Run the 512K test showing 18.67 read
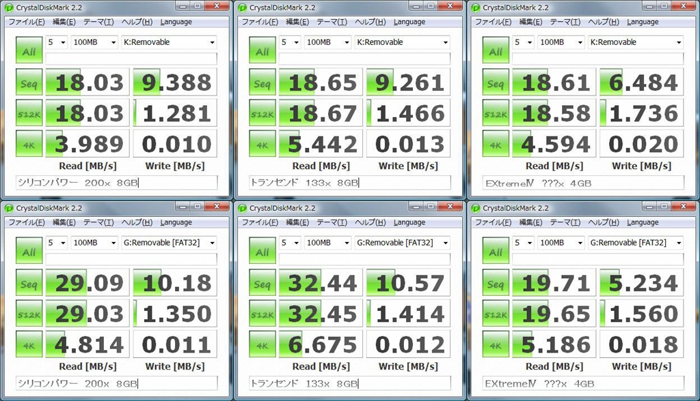Image resolution: width=700 pixels, height=401 pixels. click(x=262, y=113)
